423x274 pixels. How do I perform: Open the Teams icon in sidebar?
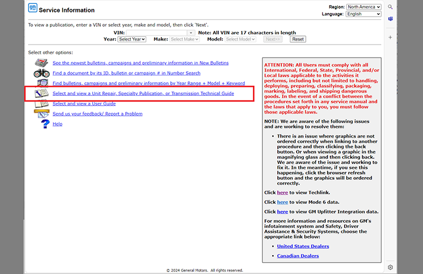[x=390, y=19]
